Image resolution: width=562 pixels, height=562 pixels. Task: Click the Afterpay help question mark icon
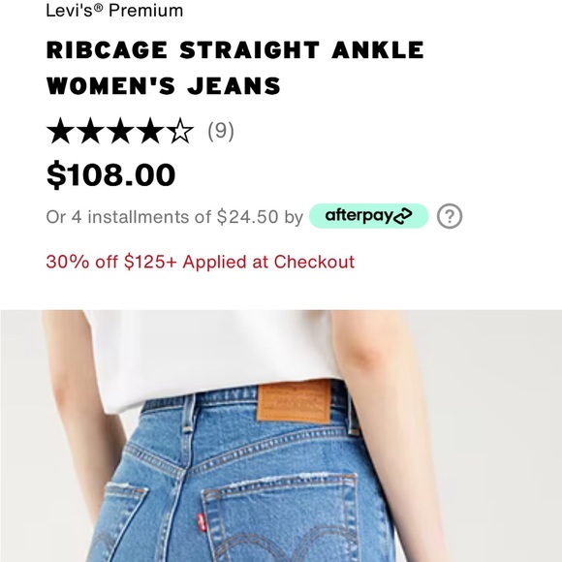(x=450, y=216)
